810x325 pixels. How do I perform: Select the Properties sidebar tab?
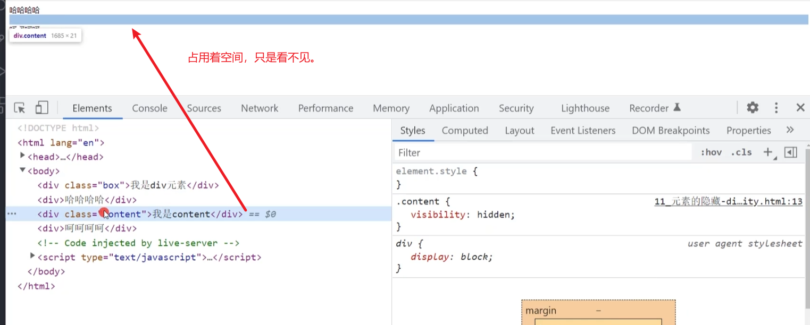(748, 131)
